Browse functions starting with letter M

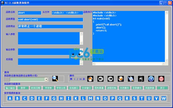tap(91, 98)
